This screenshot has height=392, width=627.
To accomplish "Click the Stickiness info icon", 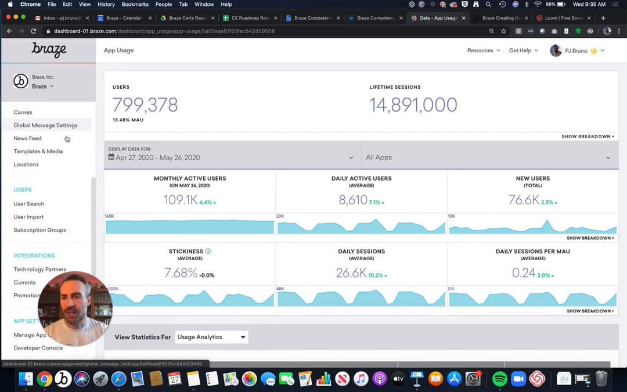I will 208,251.
